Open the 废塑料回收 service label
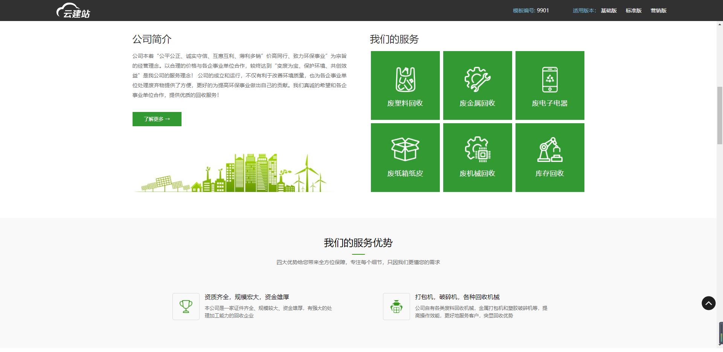This screenshot has height=352, width=723. (405, 103)
